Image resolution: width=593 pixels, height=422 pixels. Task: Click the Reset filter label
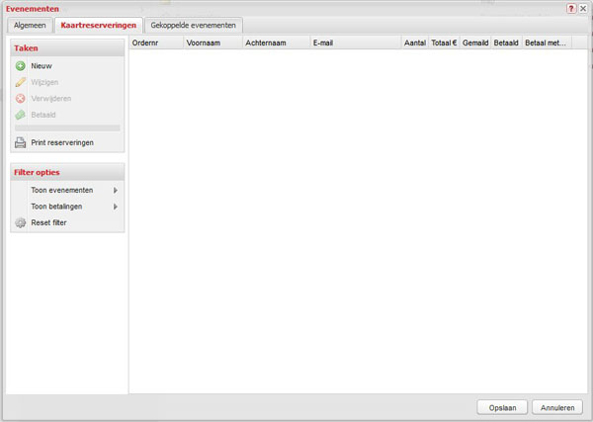pos(48,223)
